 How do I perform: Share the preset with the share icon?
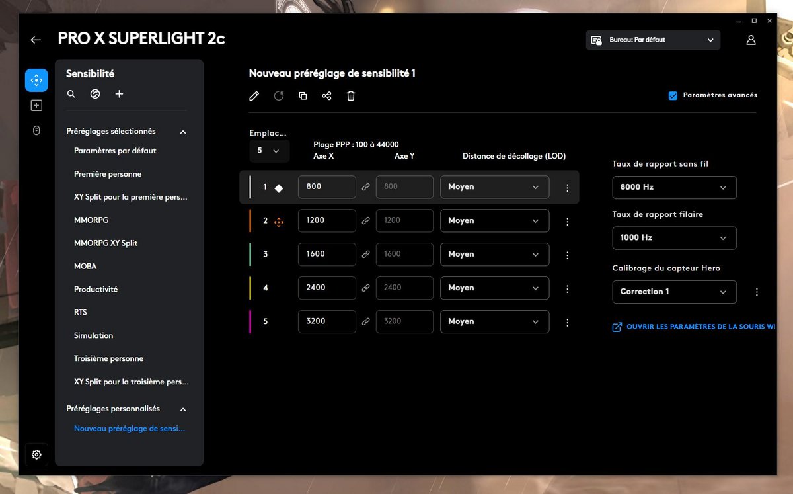click(x=326, y=96)
